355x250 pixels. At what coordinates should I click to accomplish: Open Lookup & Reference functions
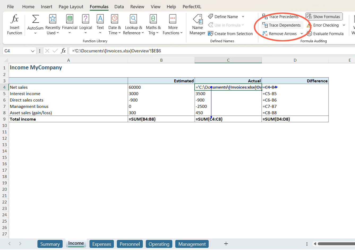[133, 19]
